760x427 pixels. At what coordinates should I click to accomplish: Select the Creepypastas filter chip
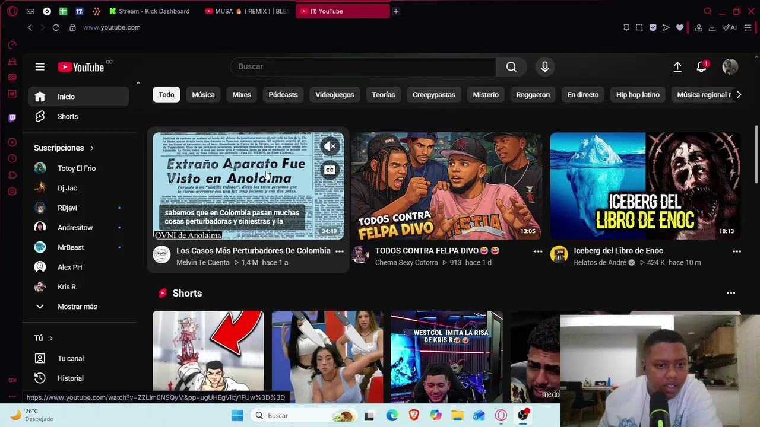(x=434, y=95)
